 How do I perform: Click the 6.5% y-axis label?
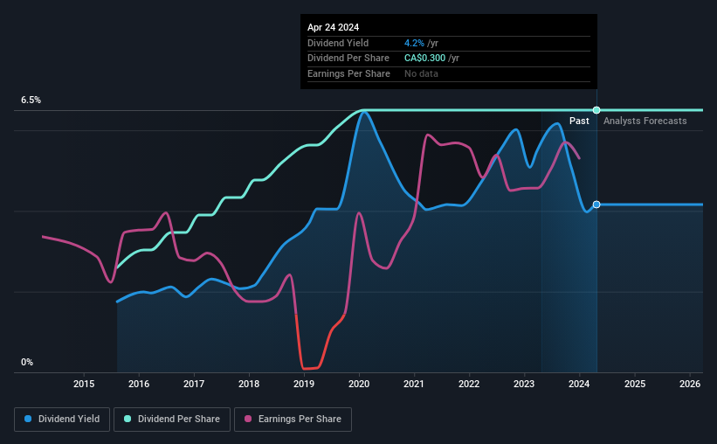point(31,100)
